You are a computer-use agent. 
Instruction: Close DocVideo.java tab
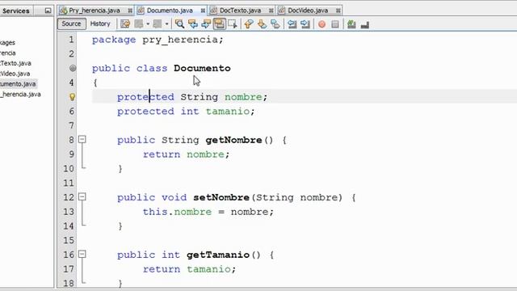coord(338,11)
